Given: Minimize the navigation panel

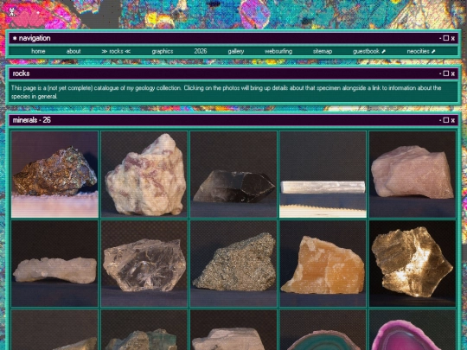Looking at the screenshot, I should (440, 38).
